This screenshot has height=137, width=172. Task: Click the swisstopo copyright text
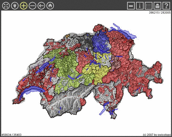click(x=157, y=135)
